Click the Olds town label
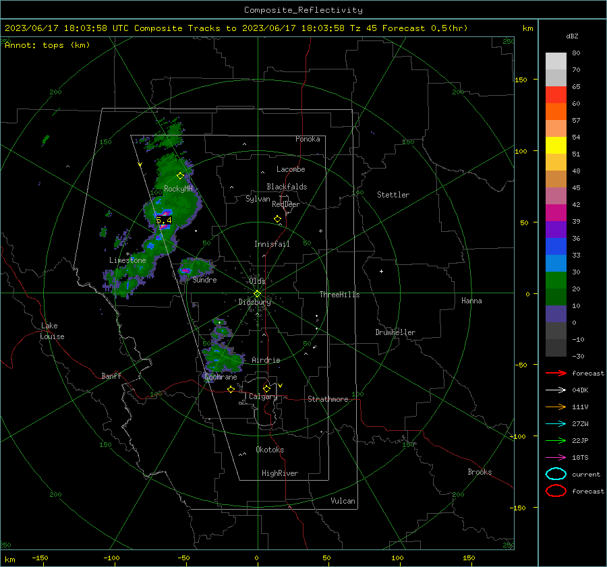Image resolution: width=607 pixels, height=567 pixels. coord(257,281)
